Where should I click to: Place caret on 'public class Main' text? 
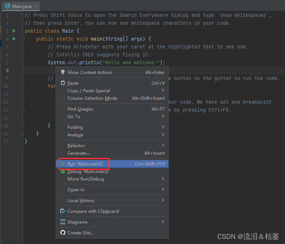click(x=49, y=31)
